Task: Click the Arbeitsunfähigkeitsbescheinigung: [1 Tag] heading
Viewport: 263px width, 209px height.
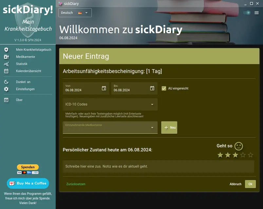Action: click(112, 71)
